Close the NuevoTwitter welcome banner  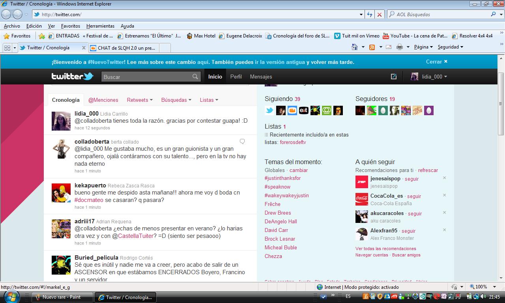[436, 62]
